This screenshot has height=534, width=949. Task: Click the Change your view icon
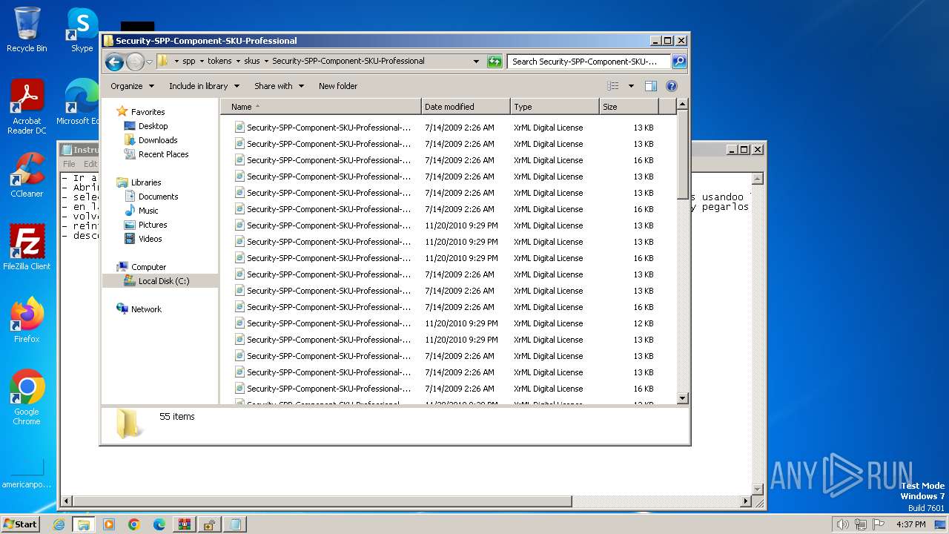[x=612, y=86]
